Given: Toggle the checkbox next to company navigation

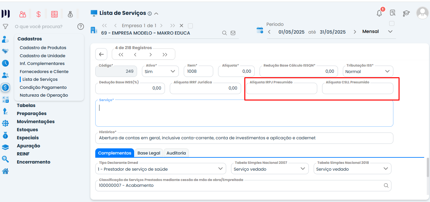Looking at the screenshot, I should pyautogui.click(x=190, y=26).
